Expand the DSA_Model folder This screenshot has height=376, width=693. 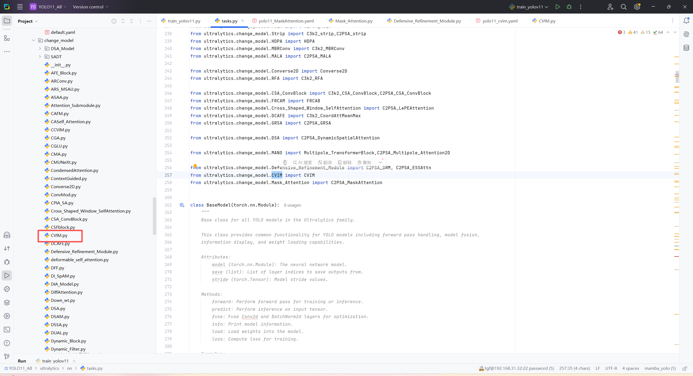(x=40, y=48)
